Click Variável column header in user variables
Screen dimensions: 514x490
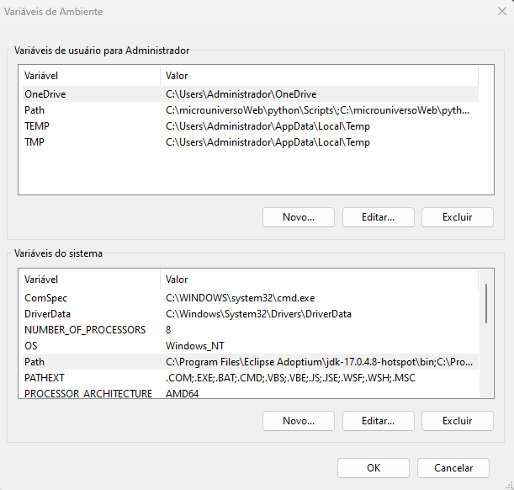click(x=92, y=76)
